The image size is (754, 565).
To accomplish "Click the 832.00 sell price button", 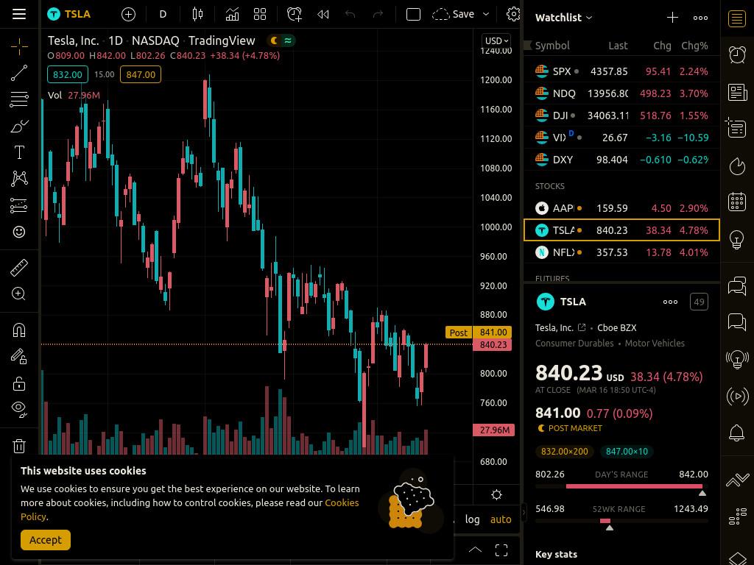I will [x=67, y=74].
